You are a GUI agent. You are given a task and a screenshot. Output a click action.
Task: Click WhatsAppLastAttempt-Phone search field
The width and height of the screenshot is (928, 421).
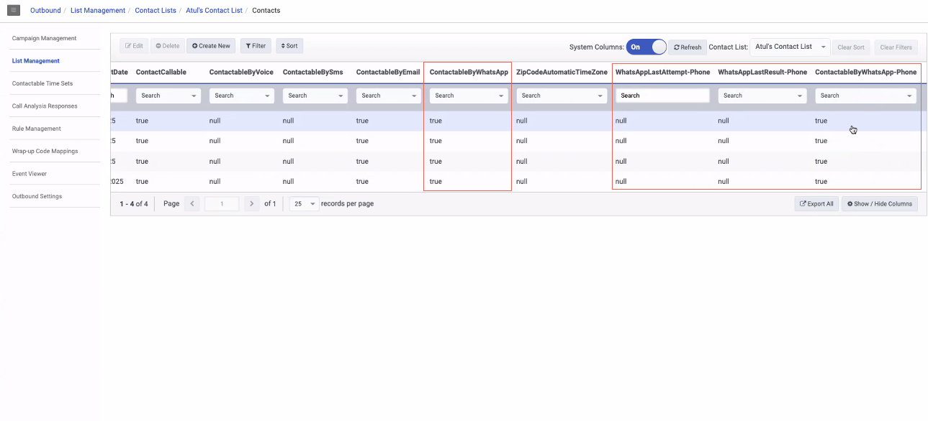pyautogui.click(x=662, y=96)
